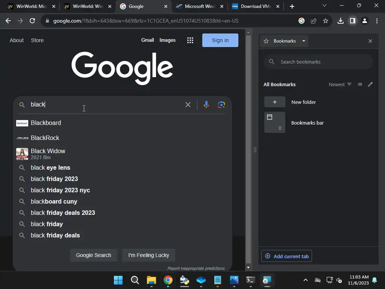
Task: Bookmark this tab with the star icon
Action: click(x=326, y=21)
